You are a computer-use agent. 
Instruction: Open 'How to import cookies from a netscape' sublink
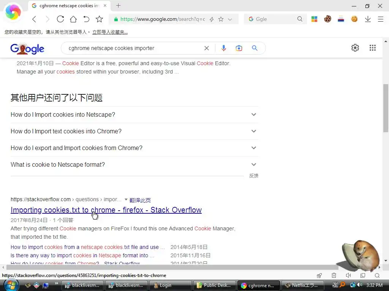[88, 247]
